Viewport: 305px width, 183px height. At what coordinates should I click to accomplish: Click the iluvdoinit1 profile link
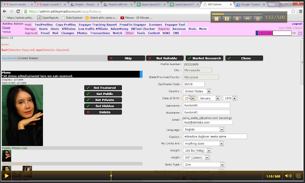point(10,58)
